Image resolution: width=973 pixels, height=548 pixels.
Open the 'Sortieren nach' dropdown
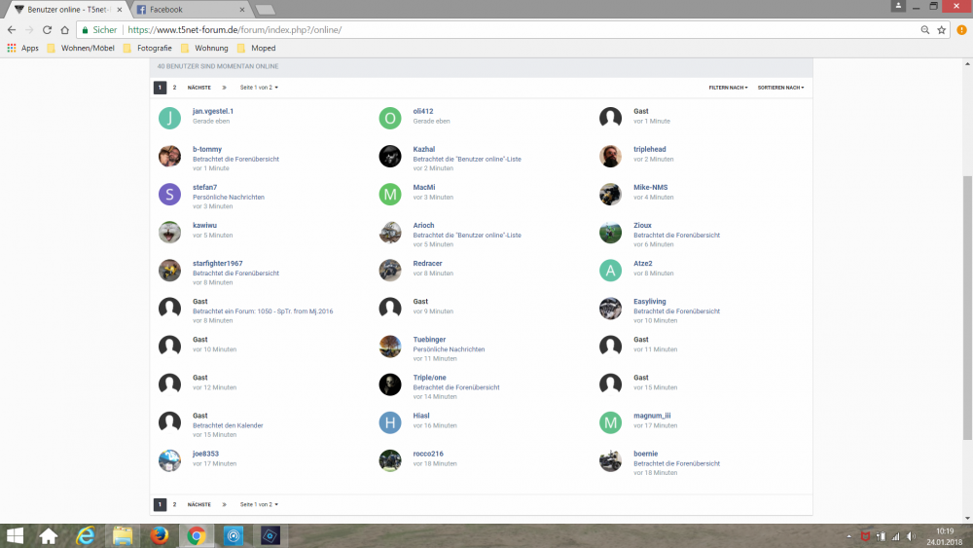(x=780, y=88)
